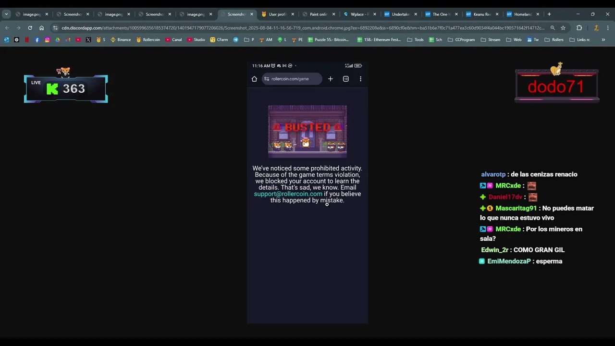Image resolution: width=615 pixels, height=346 pixels.
Task: Click the browser forward arrow
Action: coord(18,28)
